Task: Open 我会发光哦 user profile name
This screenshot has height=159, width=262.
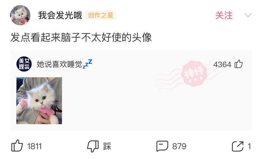Action: [x=60, y=15]
